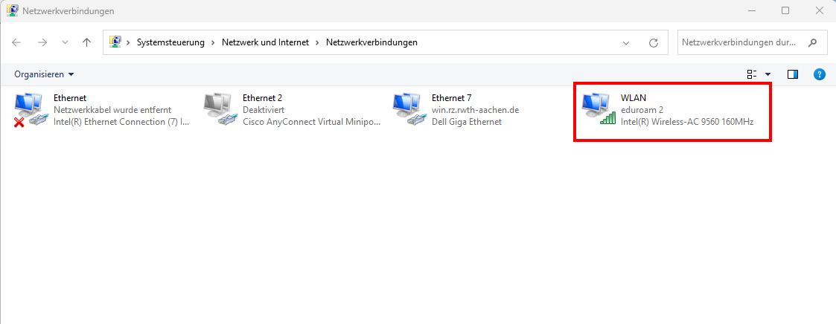Image resolution: width=836 pixels, height=324 pixels.
Task: Toggle the preview pane button
Action: [x=793, y=74]
